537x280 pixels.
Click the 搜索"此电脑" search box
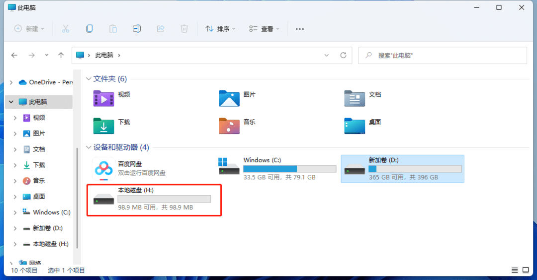[x=443, y=55]
